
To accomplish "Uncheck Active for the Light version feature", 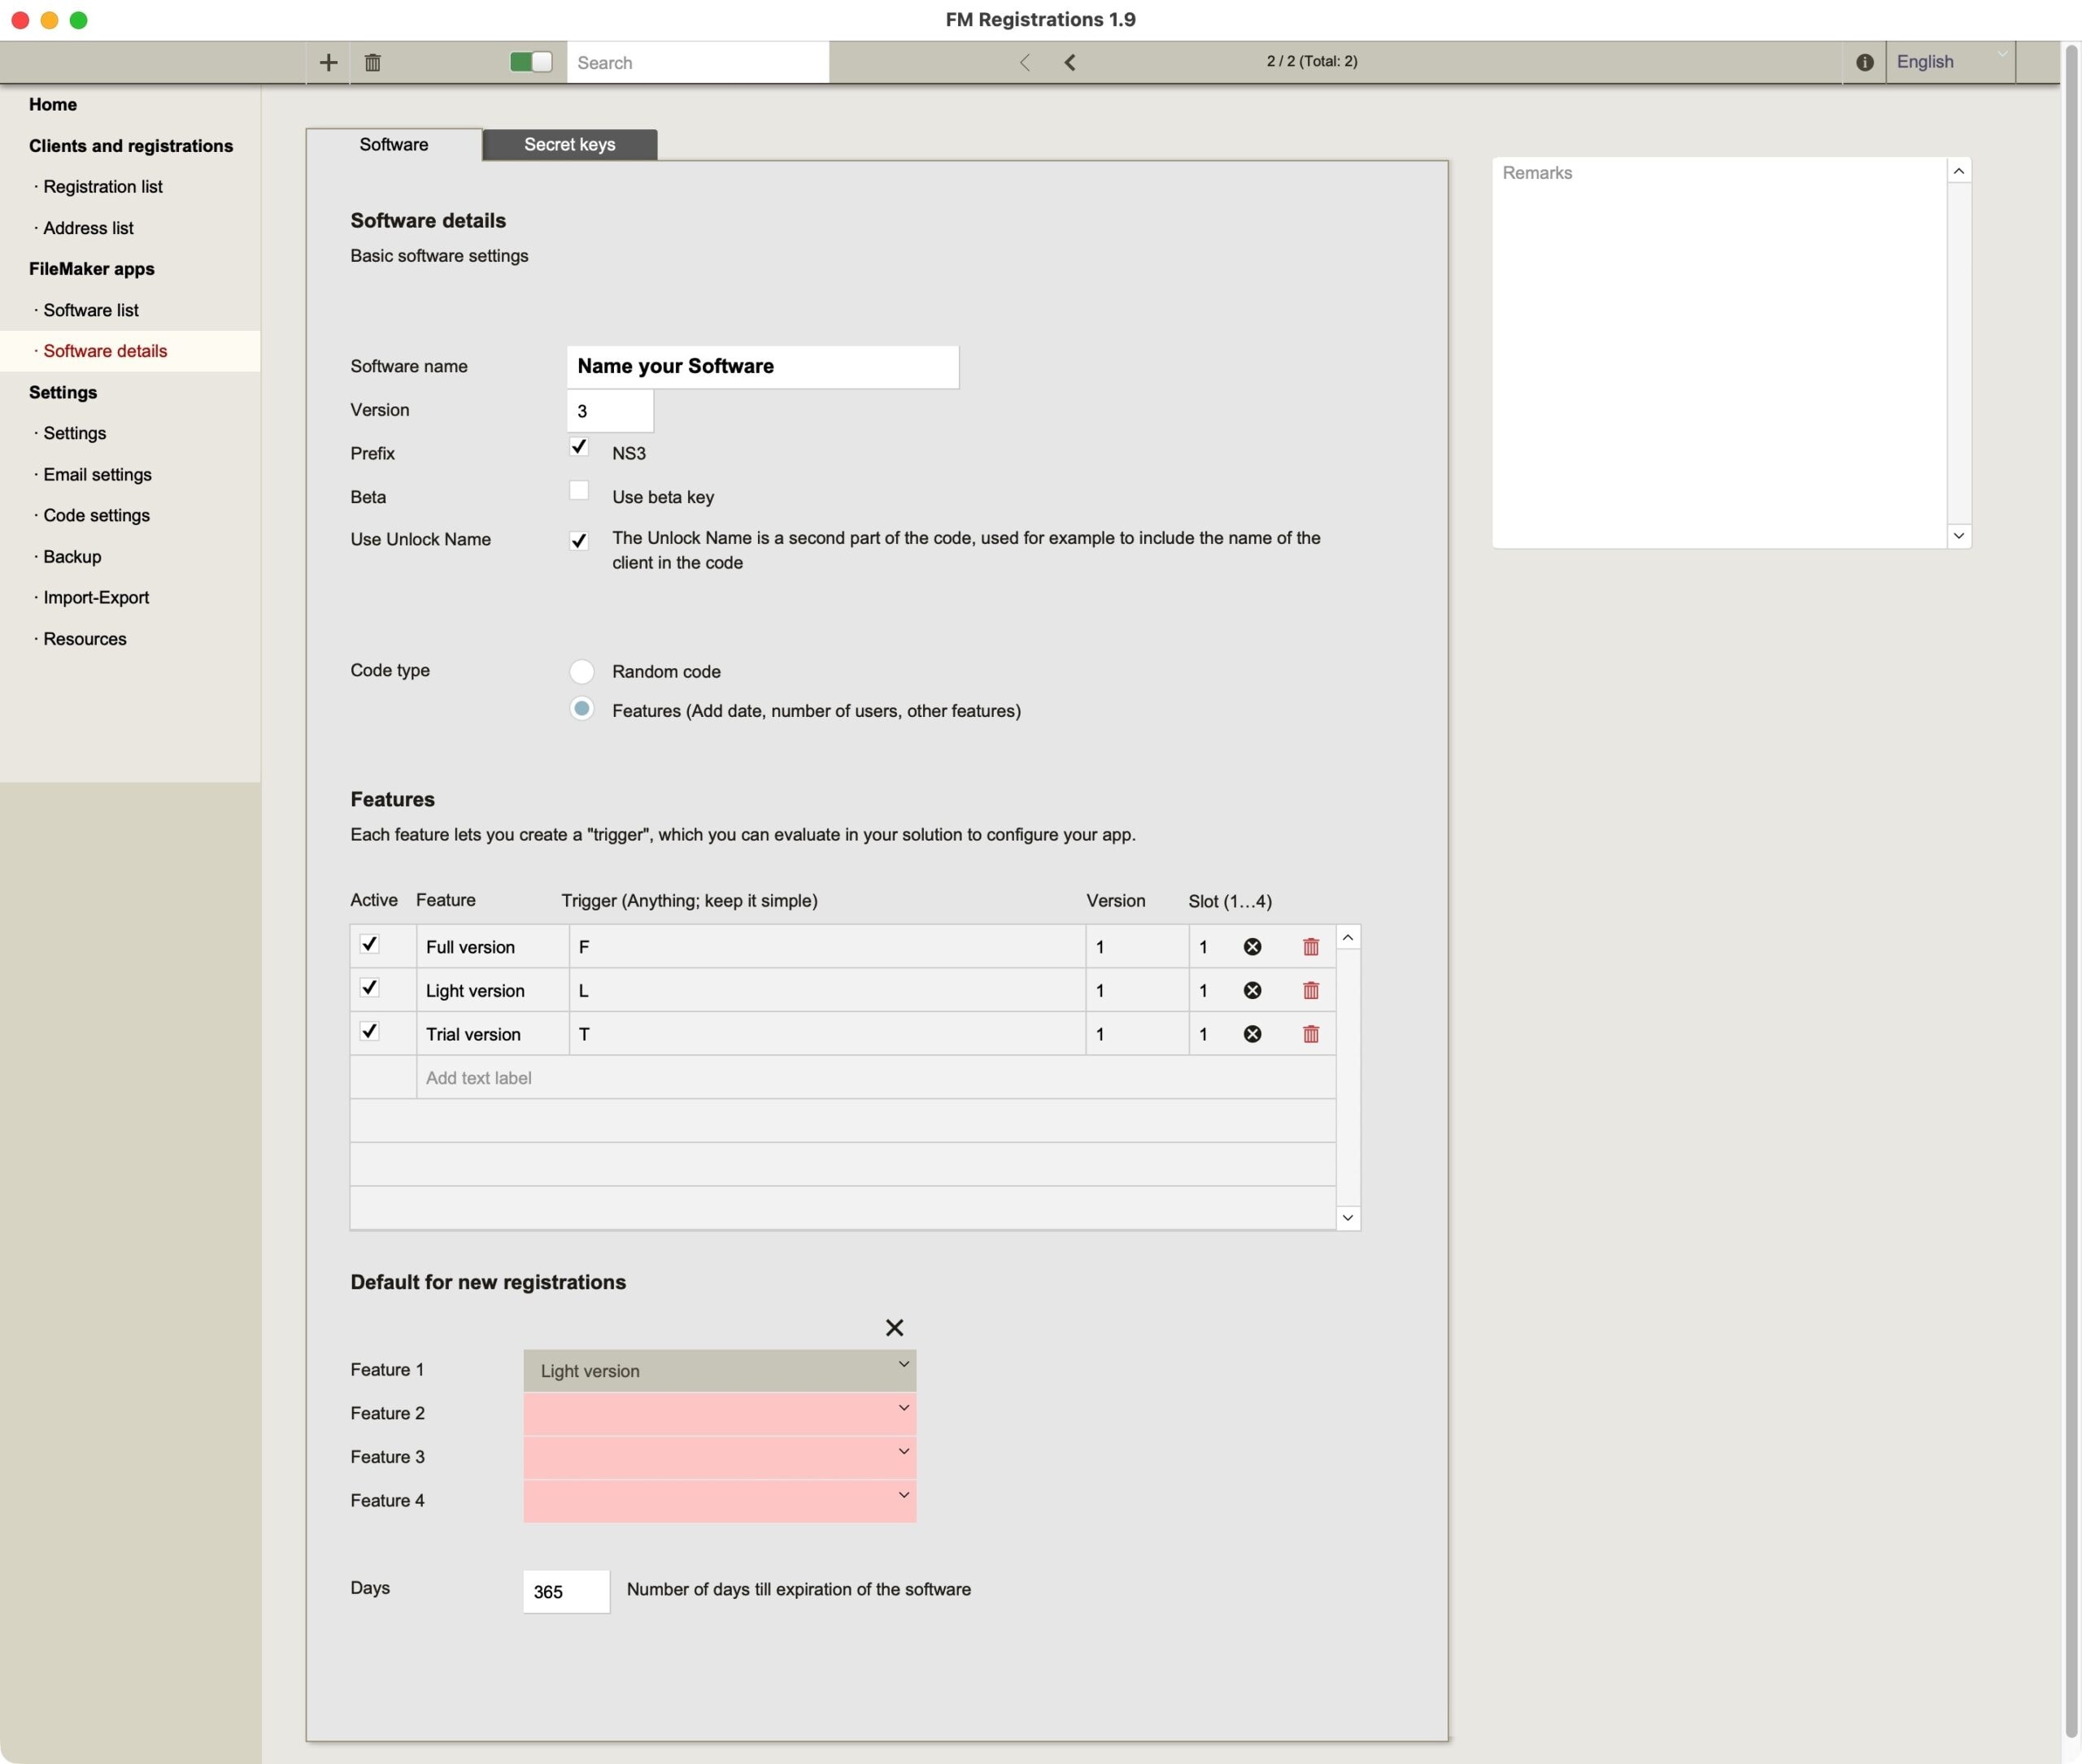I will (x=369, y=988).
